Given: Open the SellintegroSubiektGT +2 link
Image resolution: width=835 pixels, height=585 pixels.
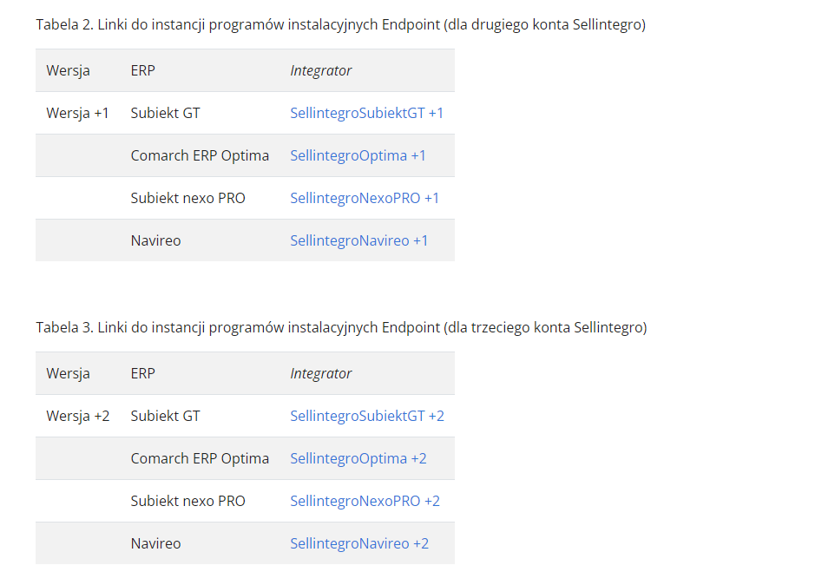Looking at the screenshot, I should tap(367, 416).
